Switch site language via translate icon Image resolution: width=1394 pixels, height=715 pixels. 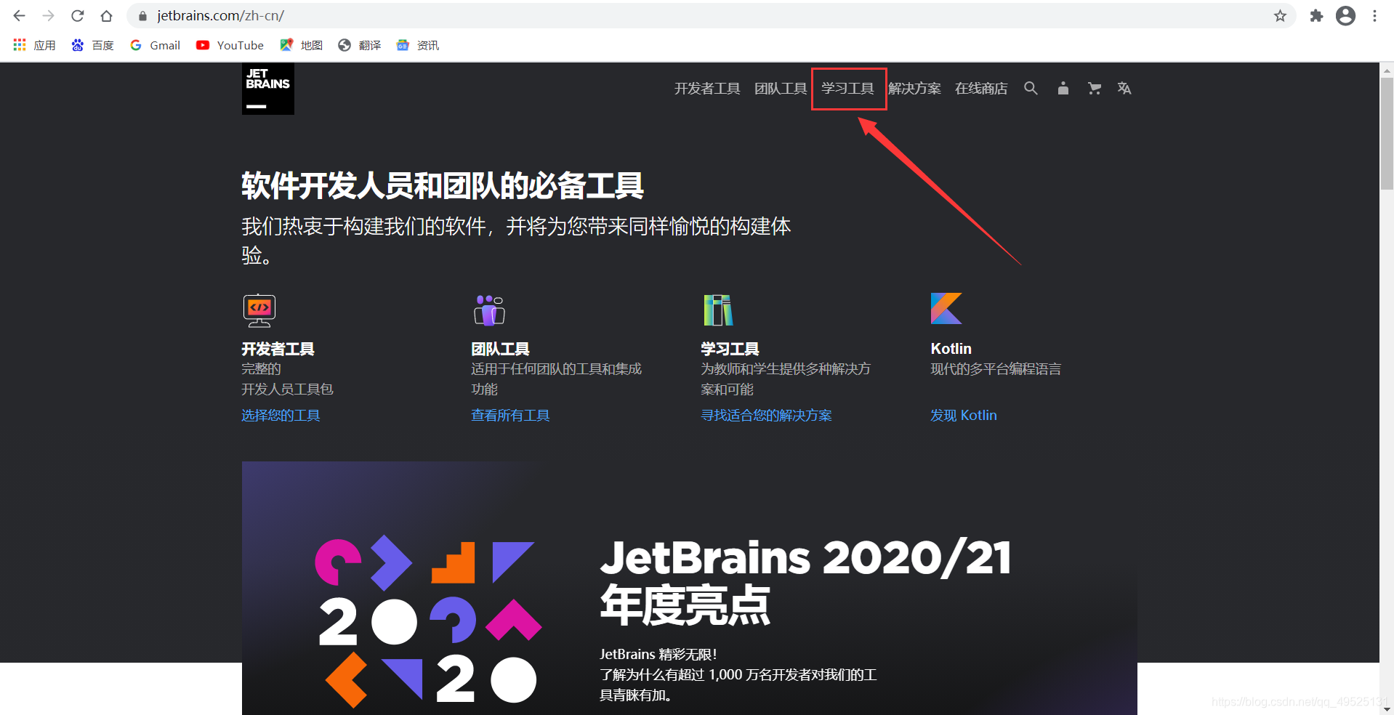[1124, 88]
